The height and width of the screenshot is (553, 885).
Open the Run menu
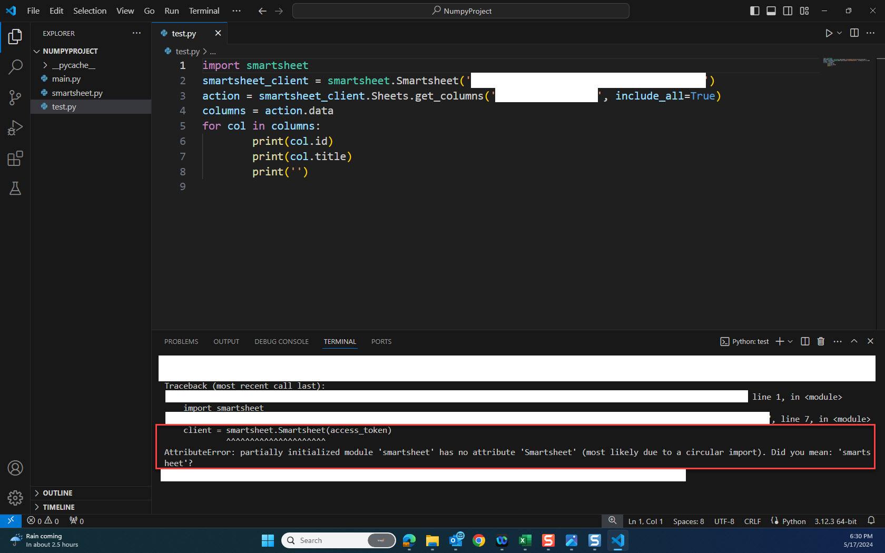(x=172, y=11)
